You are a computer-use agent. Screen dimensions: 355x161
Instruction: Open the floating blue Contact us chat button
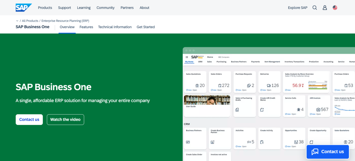pyautogui.click(x=328, y=152)
